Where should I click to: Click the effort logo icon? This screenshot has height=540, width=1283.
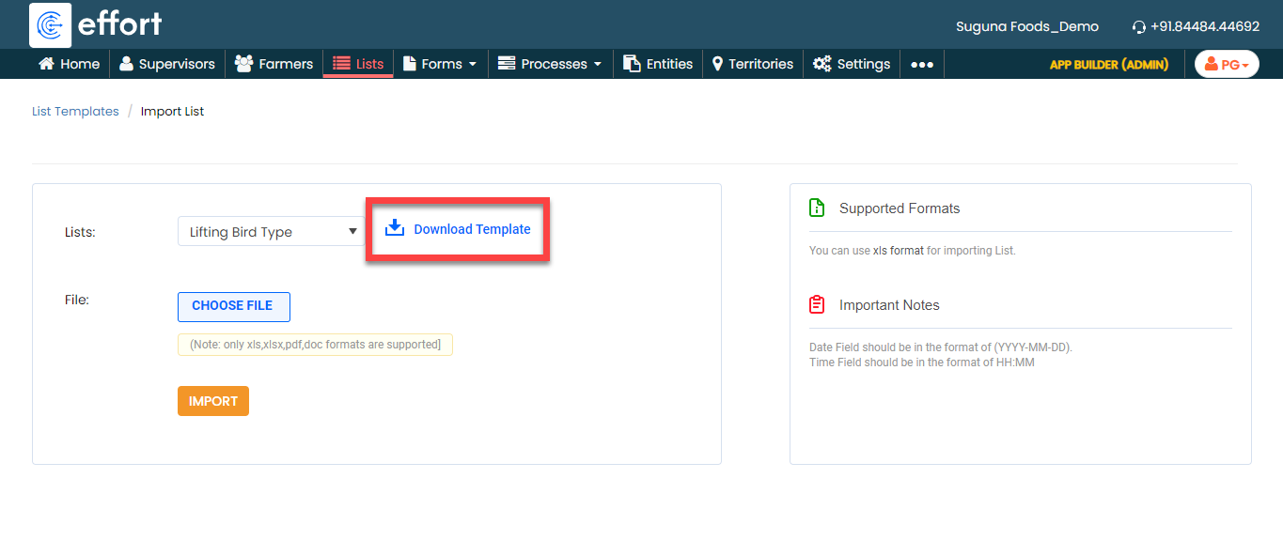(51, 24)
